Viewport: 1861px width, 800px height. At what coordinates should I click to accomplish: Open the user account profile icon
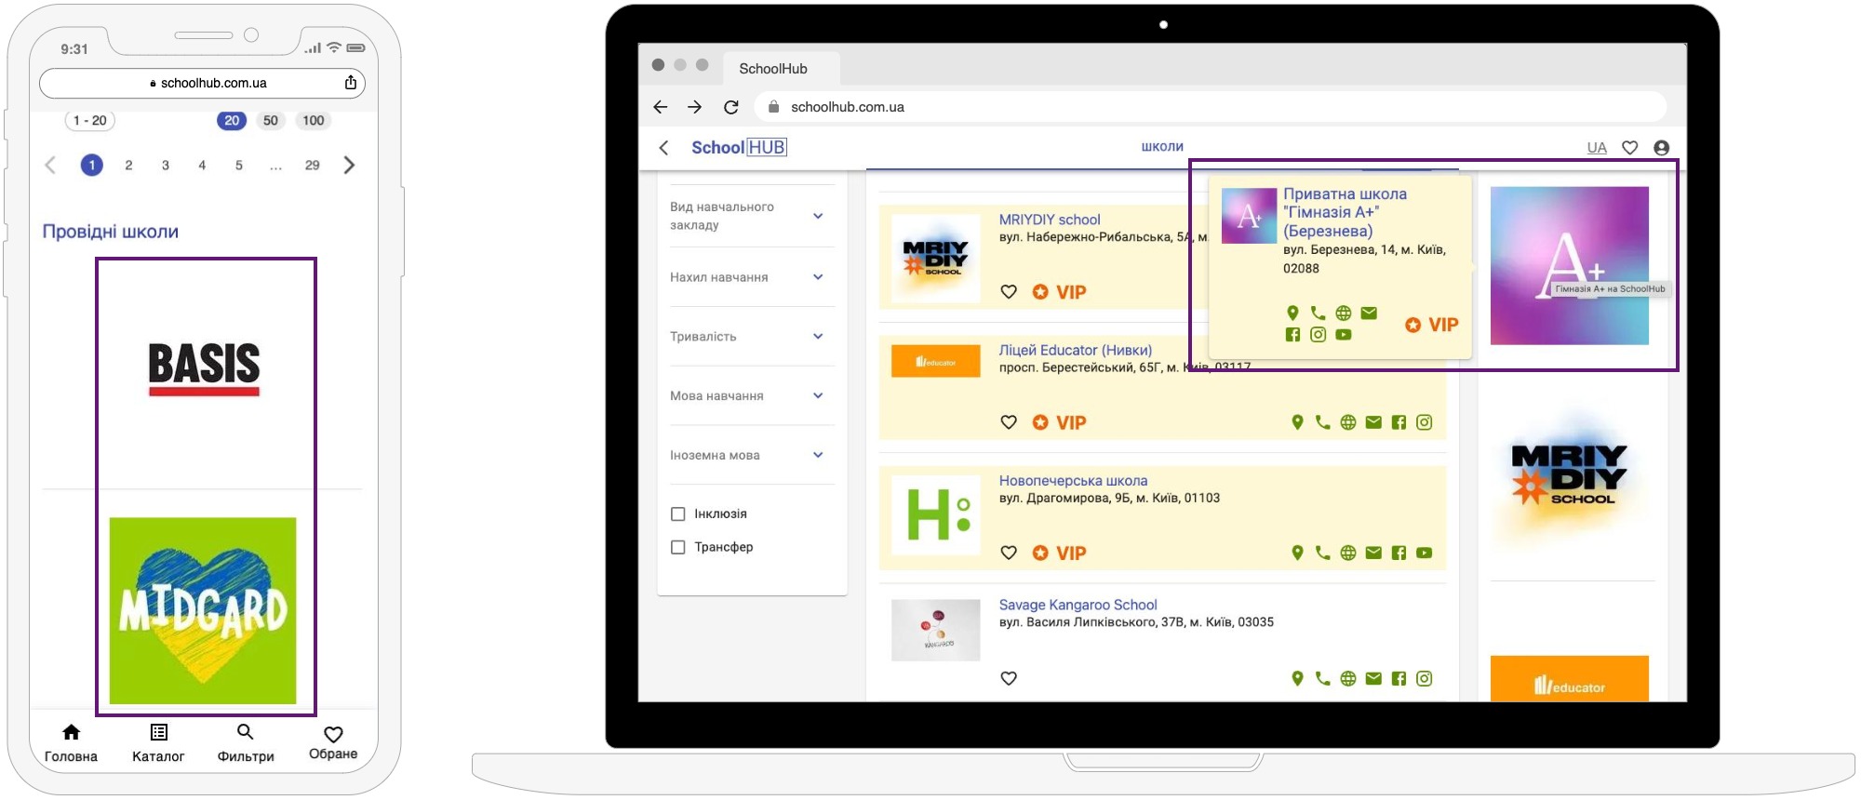click(x=1661, y=148)
